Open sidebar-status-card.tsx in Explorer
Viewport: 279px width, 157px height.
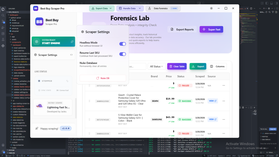pyautogui.click(x=22, y=95)
